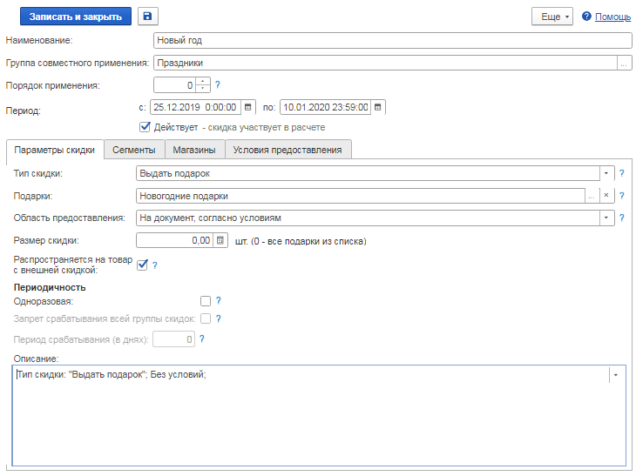Click inside the Описание text area
Image resolution: width=636 pixels, height=476 pixels.
pyautogui.click(x=319, y=415)
